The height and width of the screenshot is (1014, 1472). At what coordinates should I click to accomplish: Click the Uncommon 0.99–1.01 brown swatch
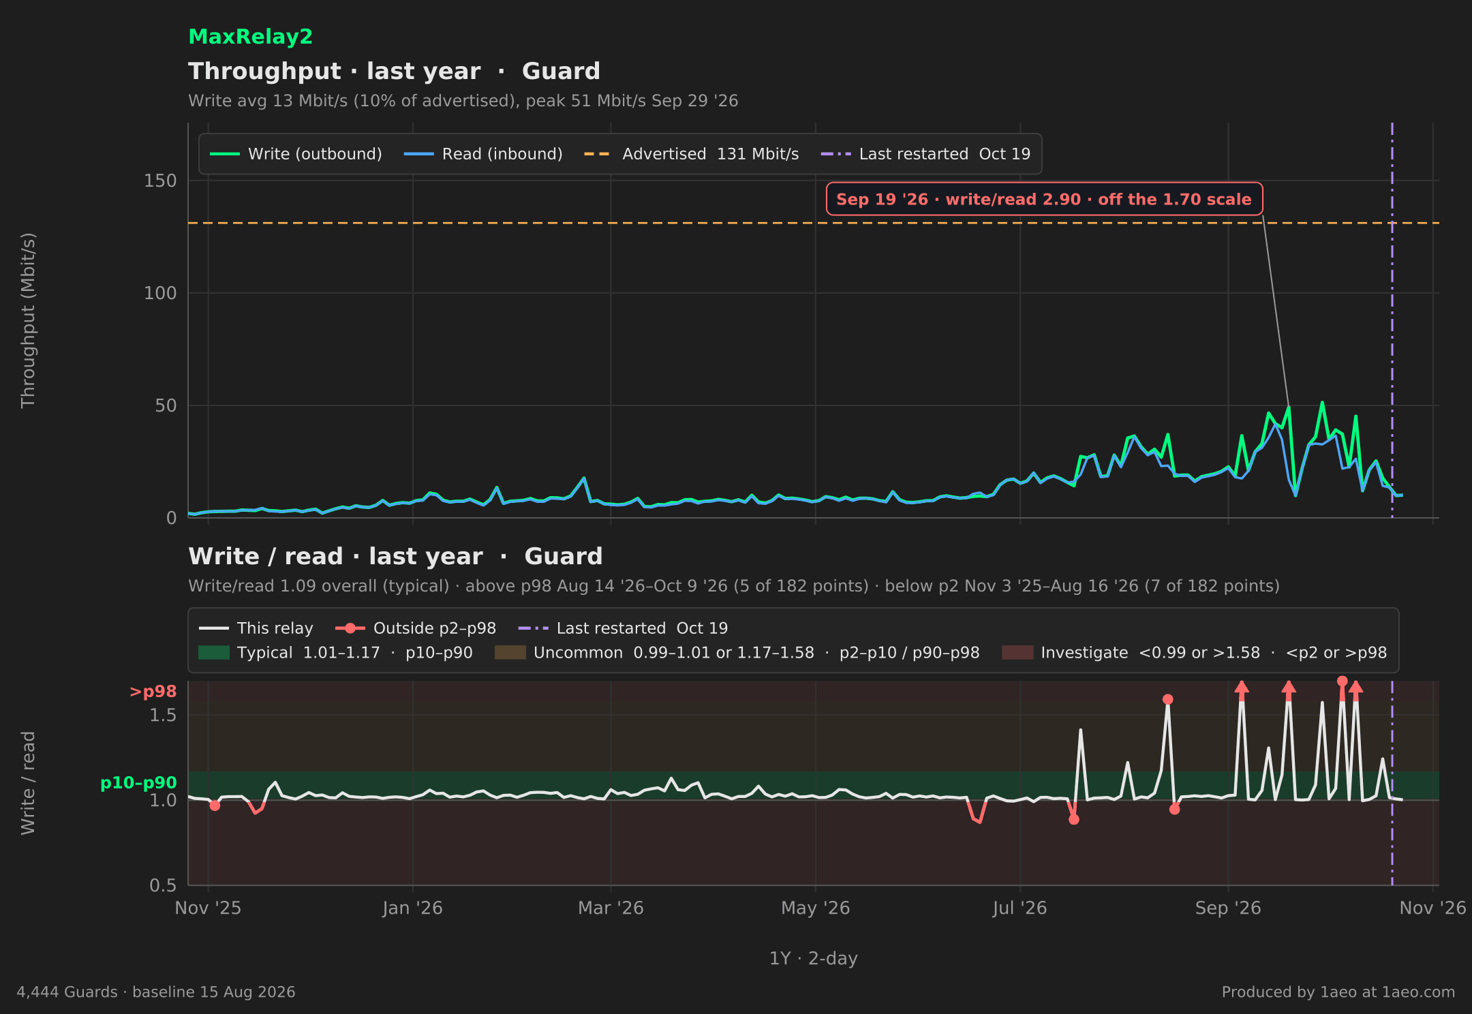click(510, 653)
